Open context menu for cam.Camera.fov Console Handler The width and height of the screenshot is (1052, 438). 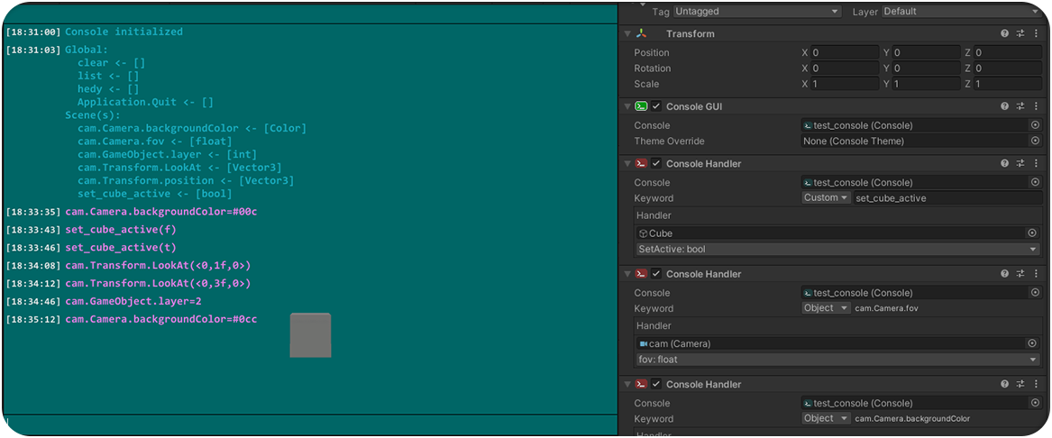[1036, 274]
